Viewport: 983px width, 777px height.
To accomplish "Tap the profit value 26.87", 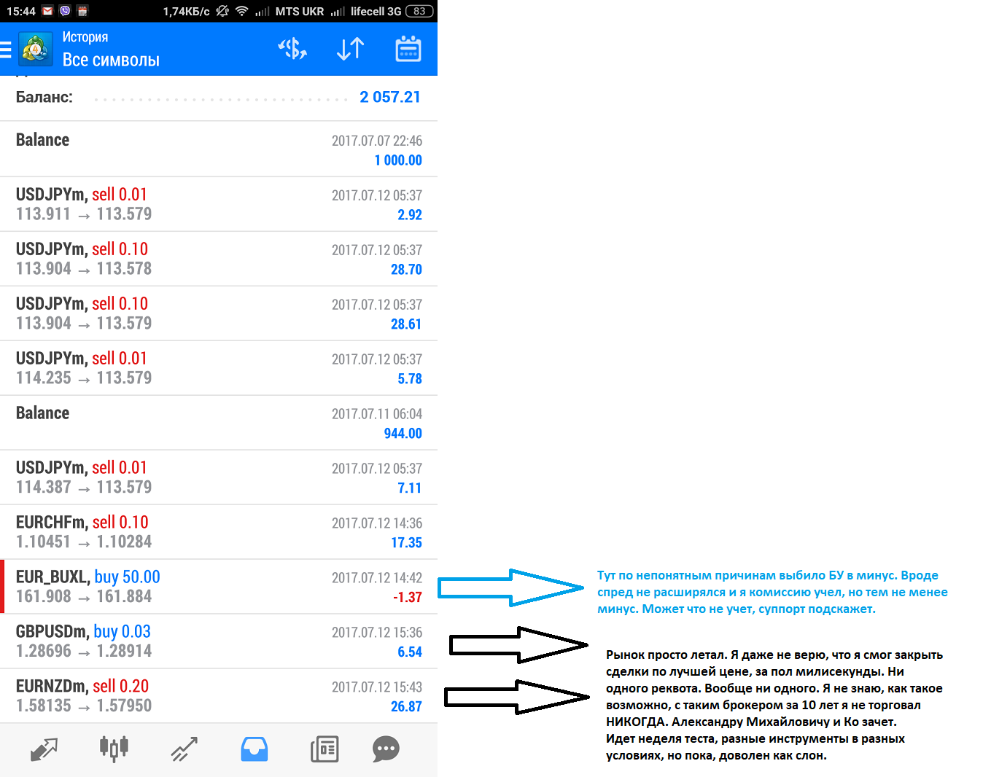I will point(406,706).
